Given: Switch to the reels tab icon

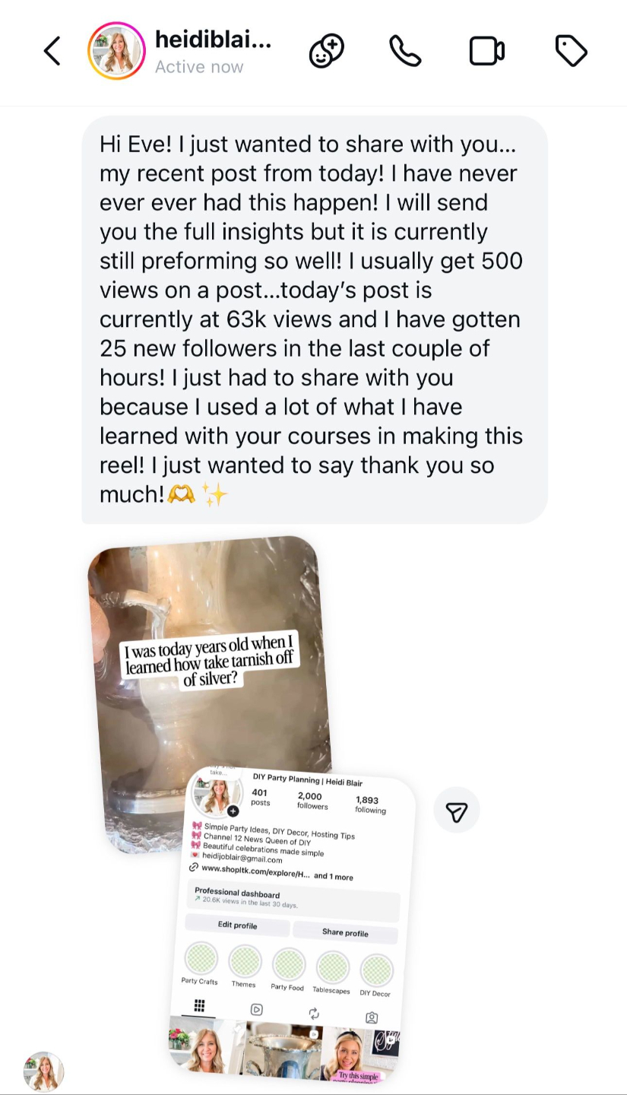Looking at the screenshot, I should [x=257, y=1010].
